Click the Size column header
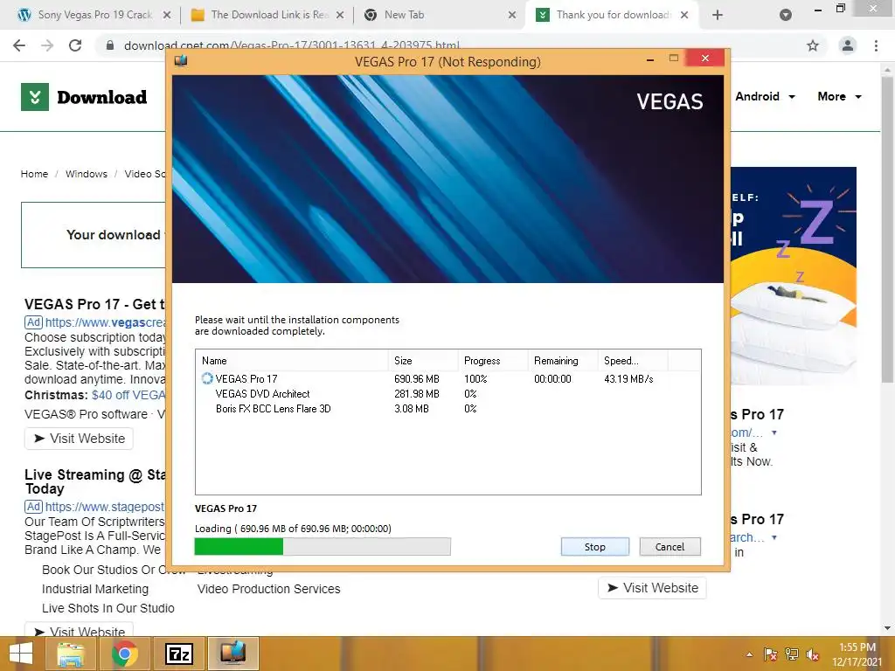The height and width of the screenshot is (671, 895). tap(423, 361)
